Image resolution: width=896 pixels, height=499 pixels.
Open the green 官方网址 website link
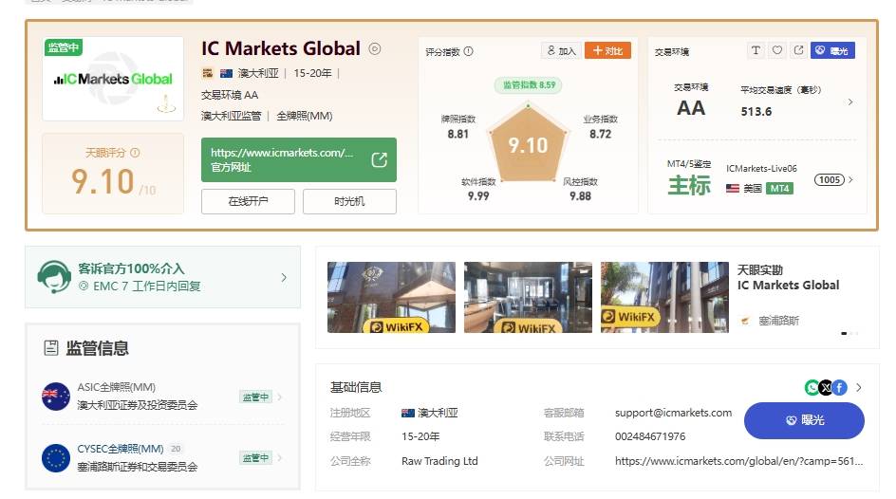pyautogui.click(x=299, y=160)
